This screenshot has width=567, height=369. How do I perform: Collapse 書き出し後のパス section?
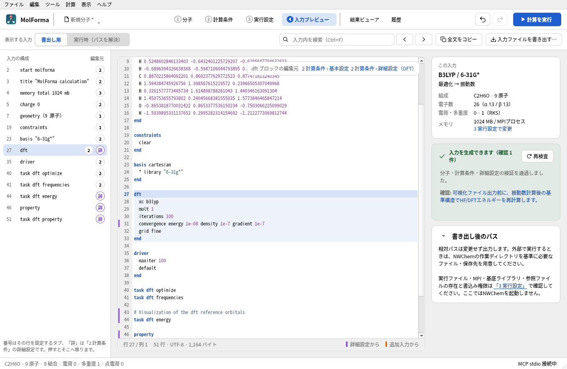tap(443, 236)
